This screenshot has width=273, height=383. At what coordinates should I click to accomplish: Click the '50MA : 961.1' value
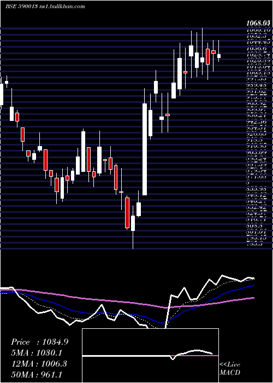[37, 374]
